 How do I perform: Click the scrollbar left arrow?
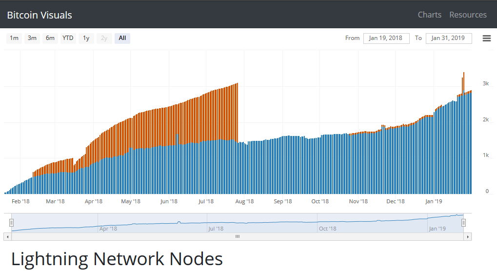pos(7,236)
